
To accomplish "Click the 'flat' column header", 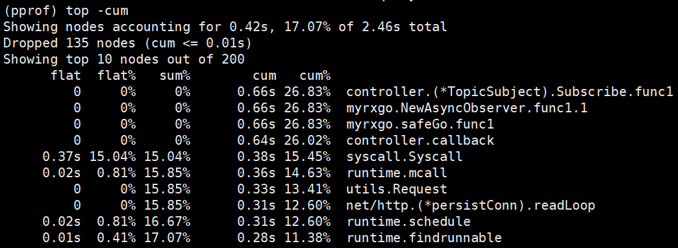I will point(66,75).
